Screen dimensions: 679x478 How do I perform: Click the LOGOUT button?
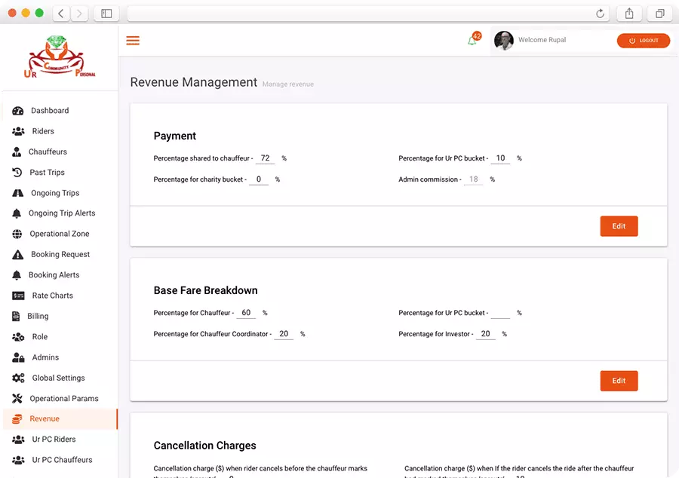[643, 40]
